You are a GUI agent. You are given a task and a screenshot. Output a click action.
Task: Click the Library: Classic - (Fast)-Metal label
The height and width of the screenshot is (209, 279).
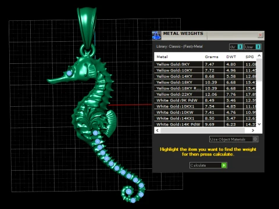tap(180, 46)
